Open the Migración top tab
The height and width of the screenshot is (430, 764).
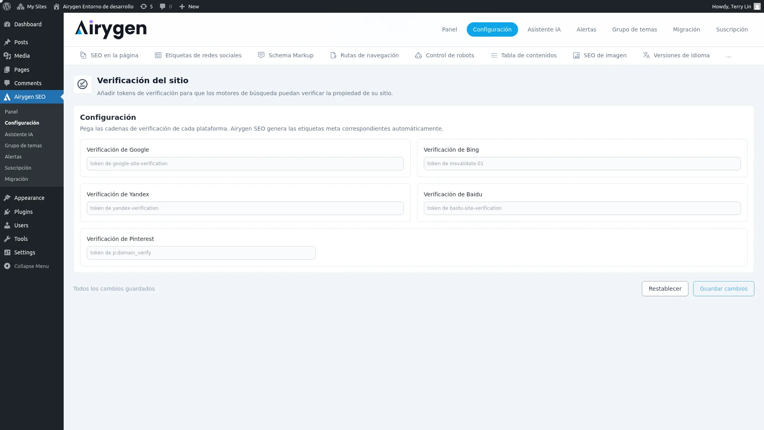pos(686,29)
